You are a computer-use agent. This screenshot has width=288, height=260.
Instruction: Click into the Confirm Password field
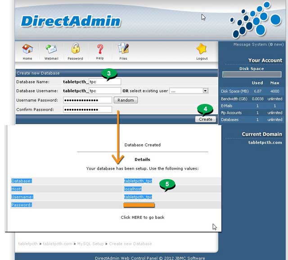(x=87, y=110)
